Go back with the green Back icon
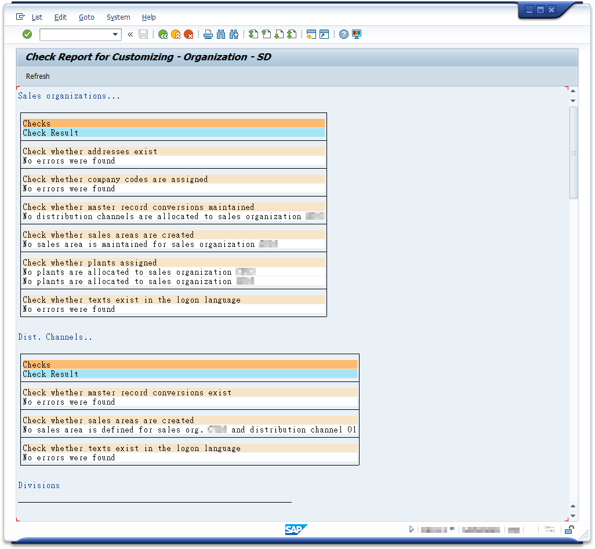Image resolution: width=595 pixels, height=549 pixels. coord(163,35)
